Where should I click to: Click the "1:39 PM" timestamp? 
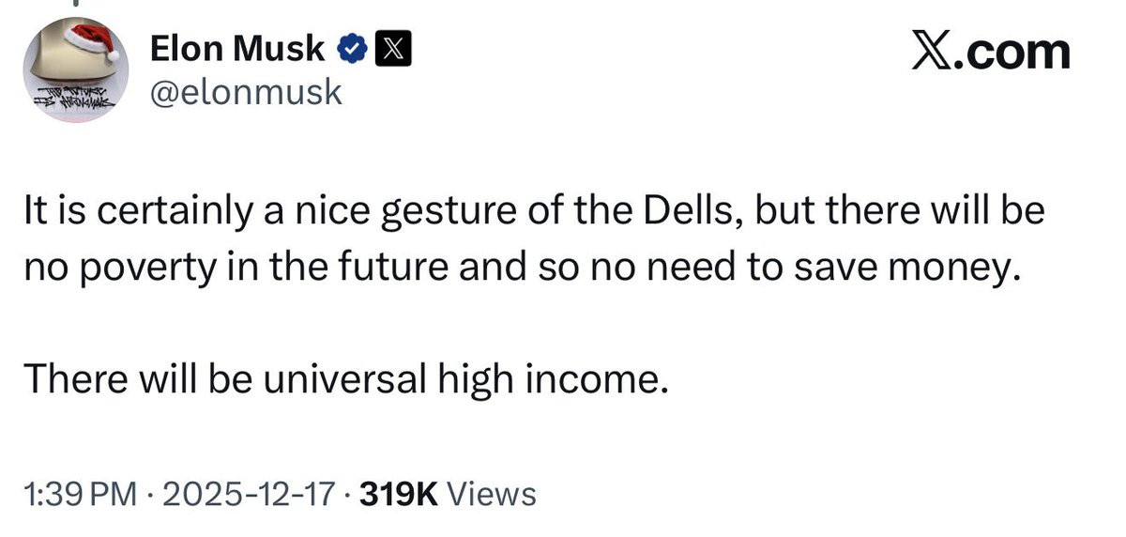[79, 493]
